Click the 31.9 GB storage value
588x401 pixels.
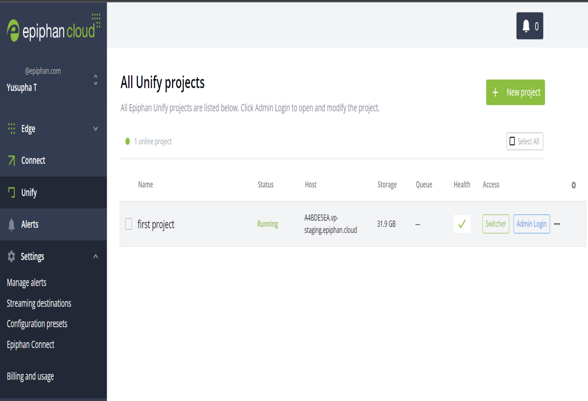pos(386,224)
